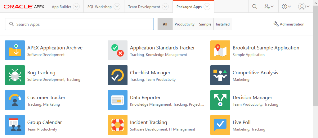Click the Group Calendar icon
The image size is (318, 138).
point(15,125)
